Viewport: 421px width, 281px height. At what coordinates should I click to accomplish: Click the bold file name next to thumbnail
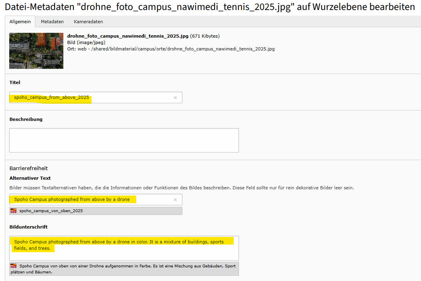click(x=128, y=36)
